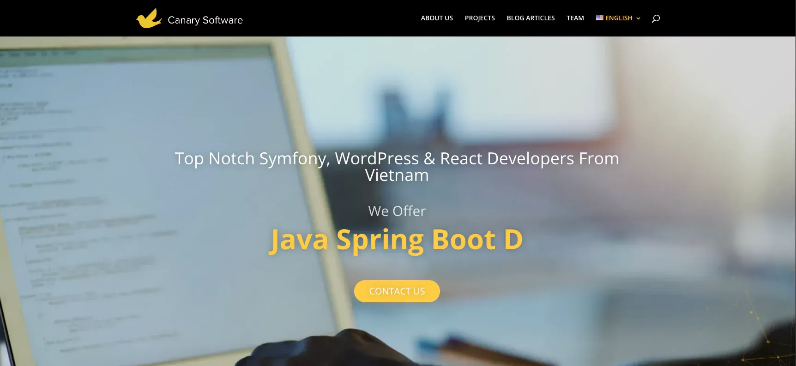Click the "We Offer" text

point(397,211)
